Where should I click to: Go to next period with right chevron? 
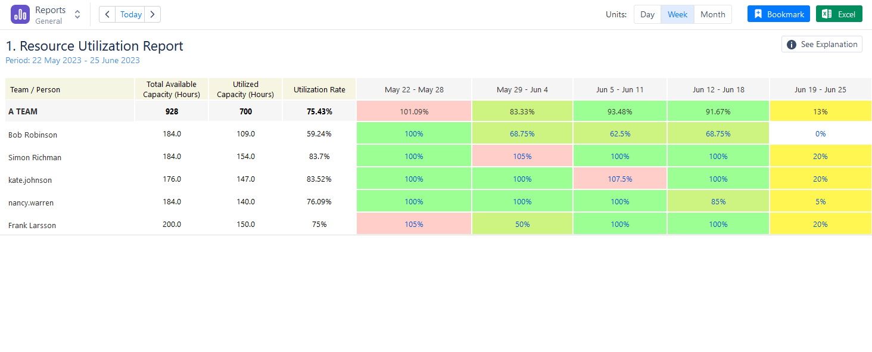(152, 14)
